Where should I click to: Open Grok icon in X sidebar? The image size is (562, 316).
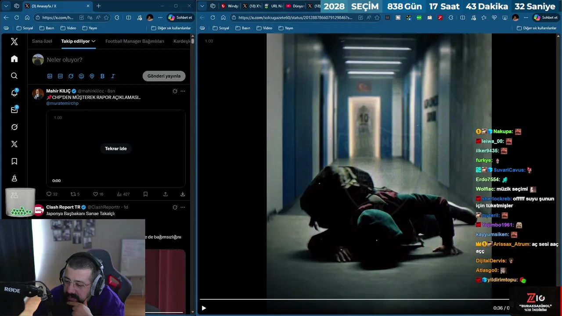pos(14,127)
